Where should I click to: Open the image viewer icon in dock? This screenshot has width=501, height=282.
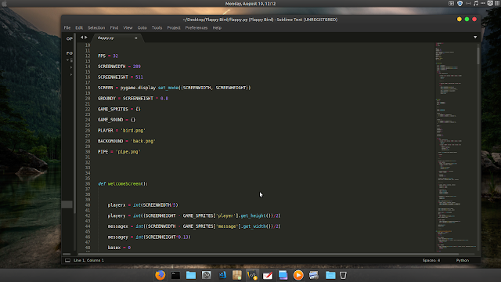pos(314,275)
